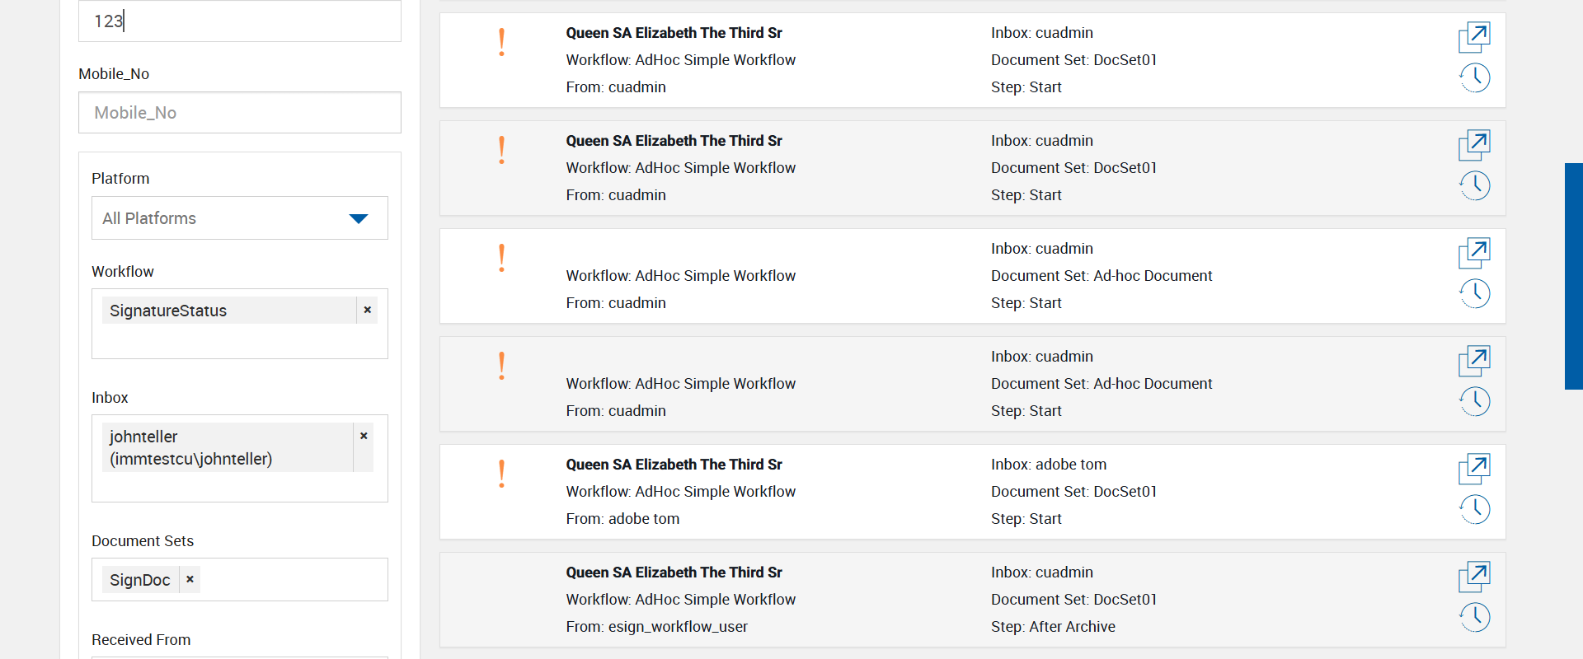Open the adobe tom inbox item

pos(1474,469)
